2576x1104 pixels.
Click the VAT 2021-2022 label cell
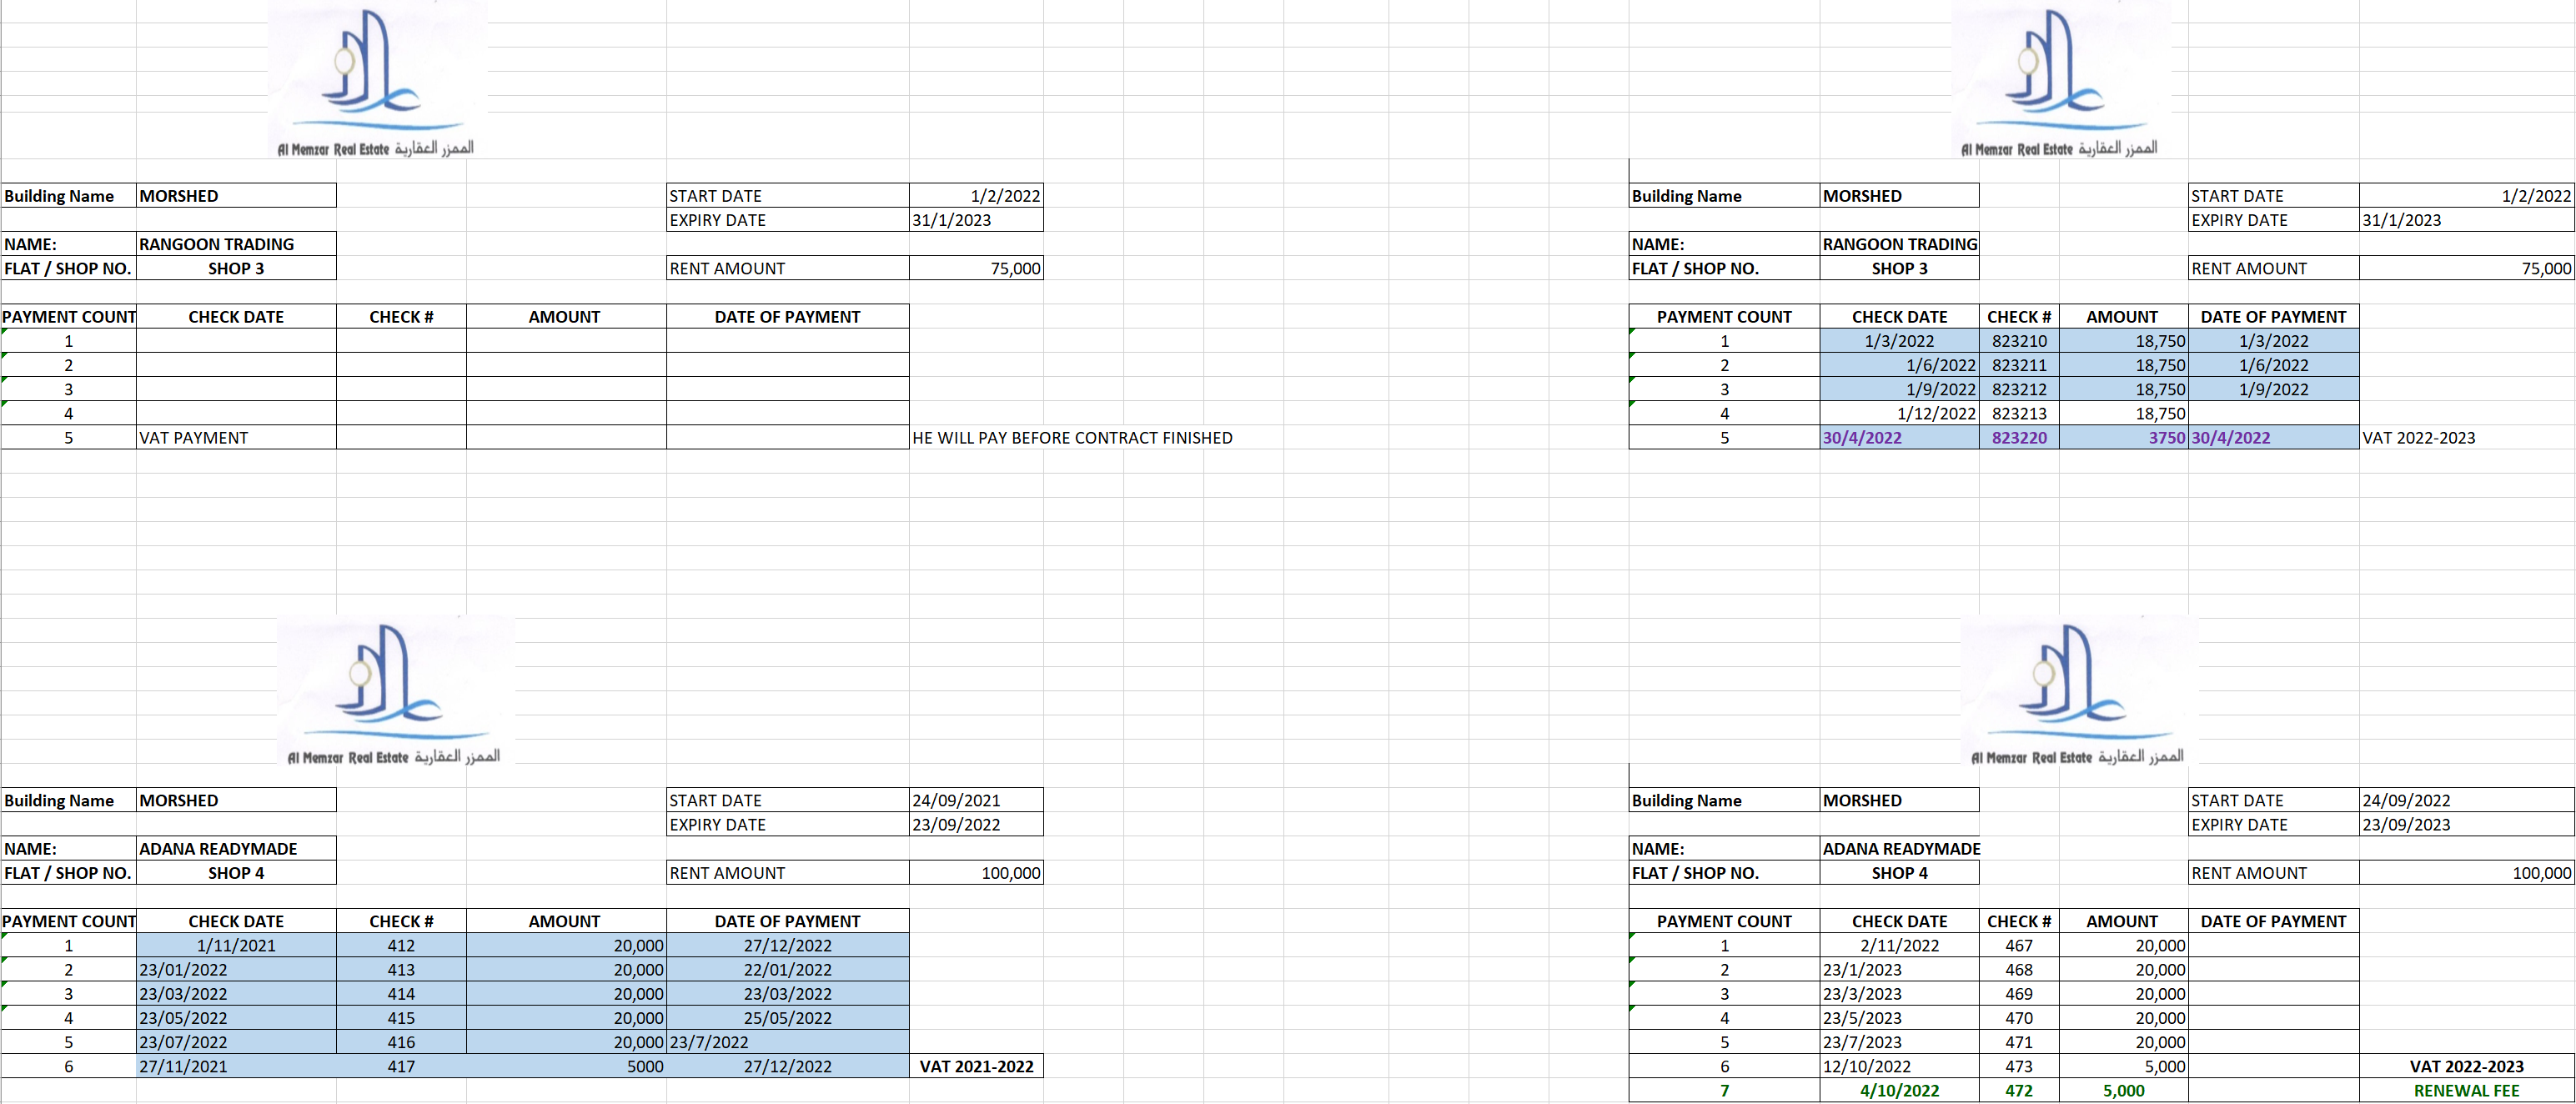pyautogui.click(x=976, y=1067)
